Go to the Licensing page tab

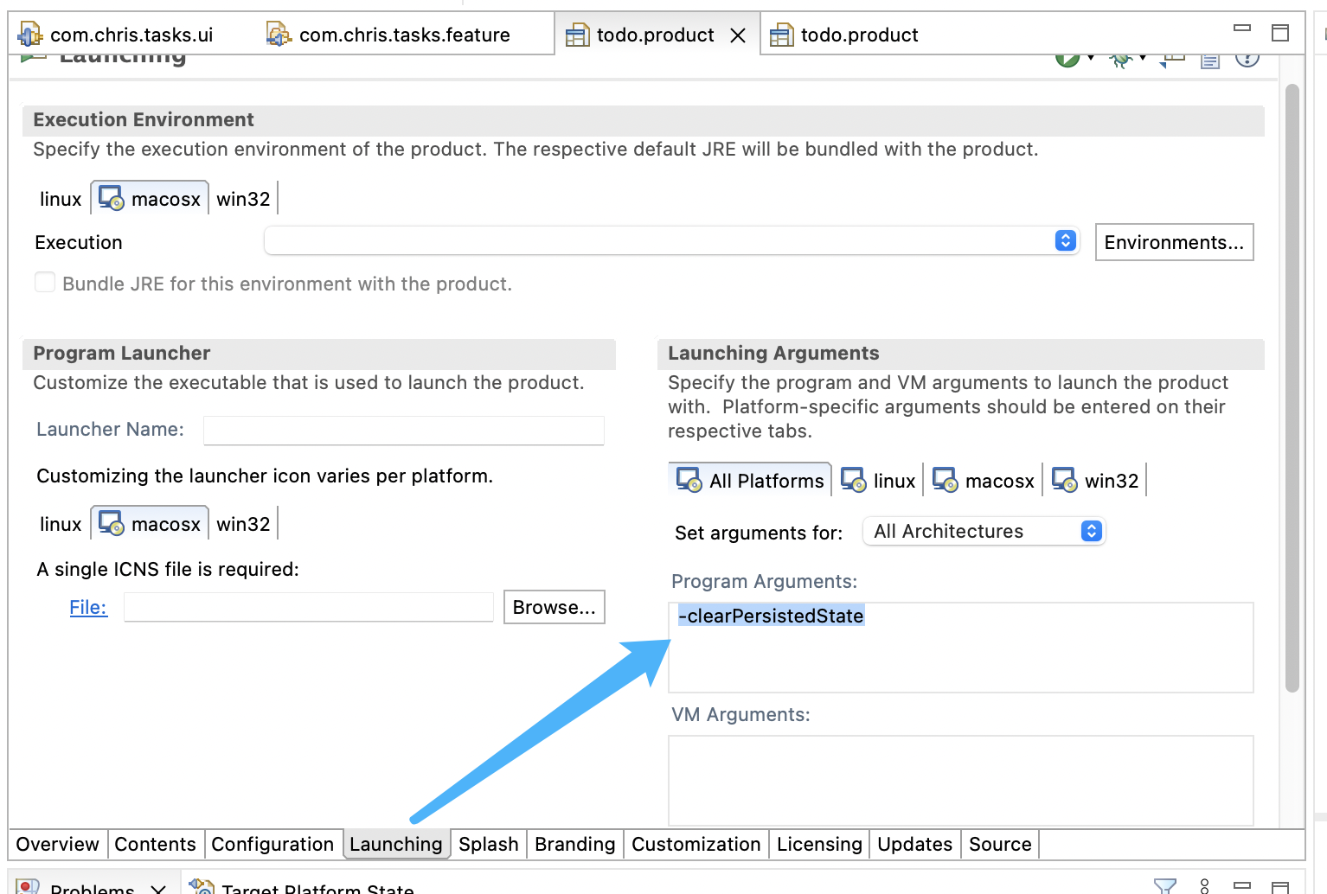tap(819, 844)
